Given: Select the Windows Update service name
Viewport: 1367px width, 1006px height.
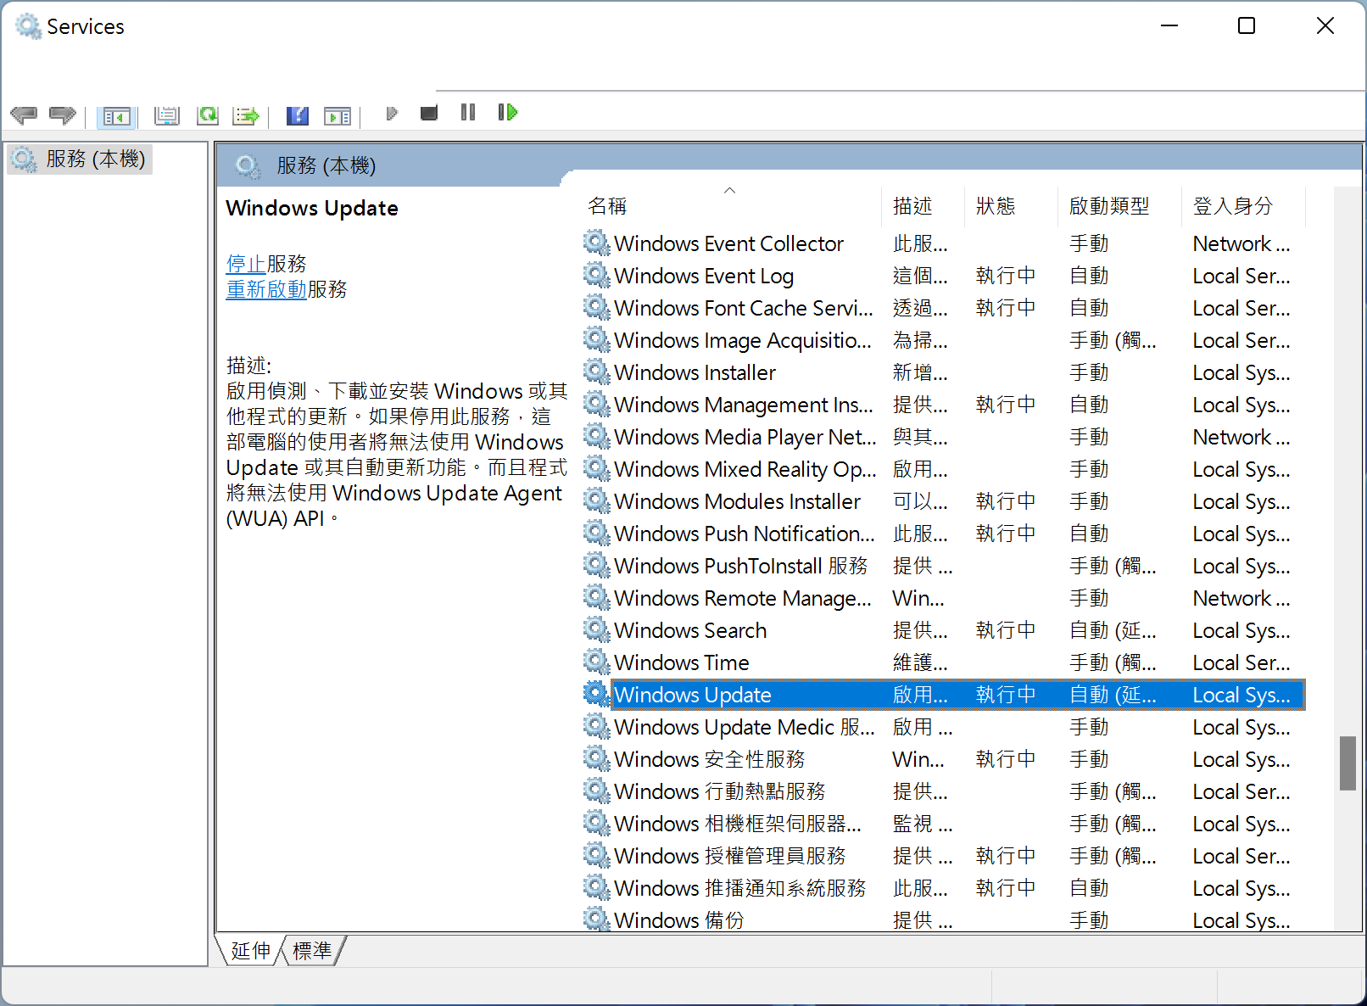Looking at the screenshot, I should click(x=693, y=695).
